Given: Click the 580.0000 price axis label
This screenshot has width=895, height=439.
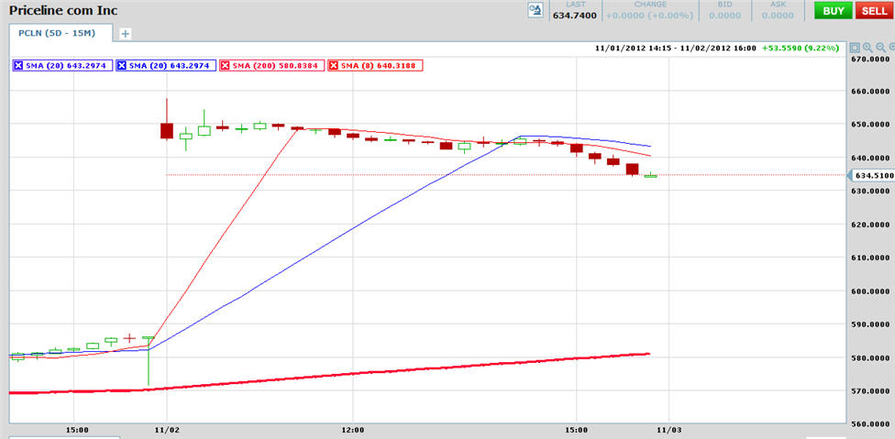Looking at the screenshot, I should pos(870,358).
